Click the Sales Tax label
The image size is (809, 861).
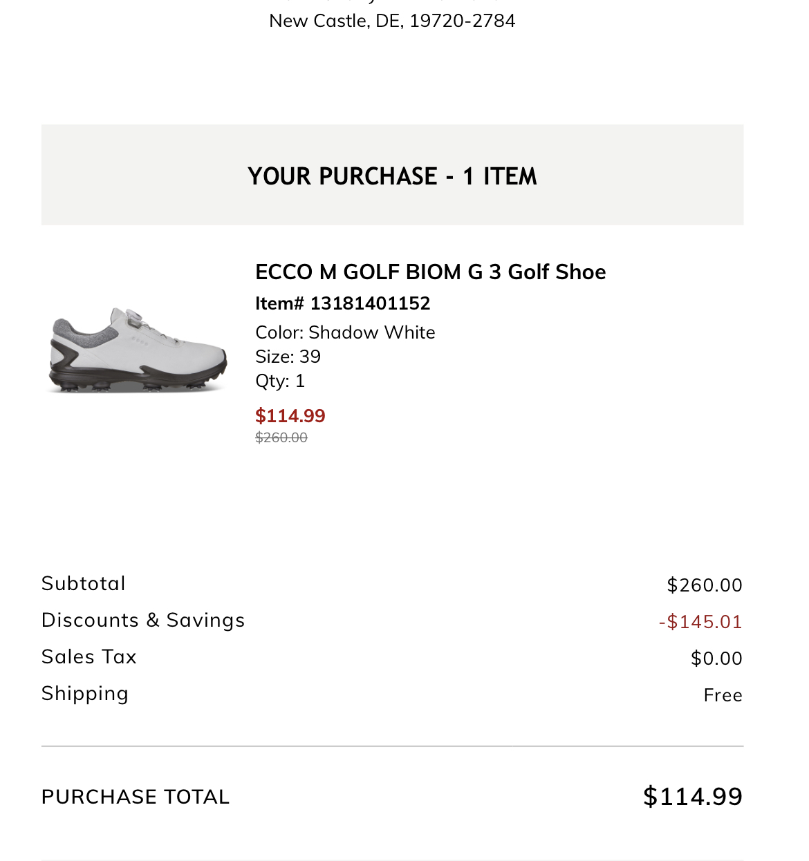pos(89,657)
